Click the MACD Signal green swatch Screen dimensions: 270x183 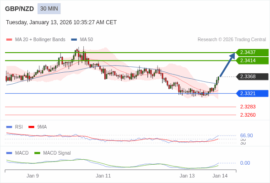[37, 153]
